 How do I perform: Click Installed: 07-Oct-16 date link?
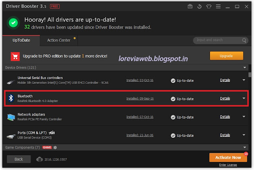140,117
